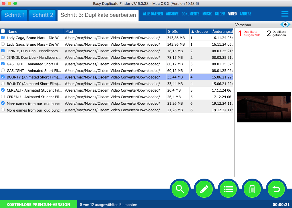This screenshot has height=208, width=292.
Task: Click the red Duplikate ausgewählt indicator
Action: [249, 33]
